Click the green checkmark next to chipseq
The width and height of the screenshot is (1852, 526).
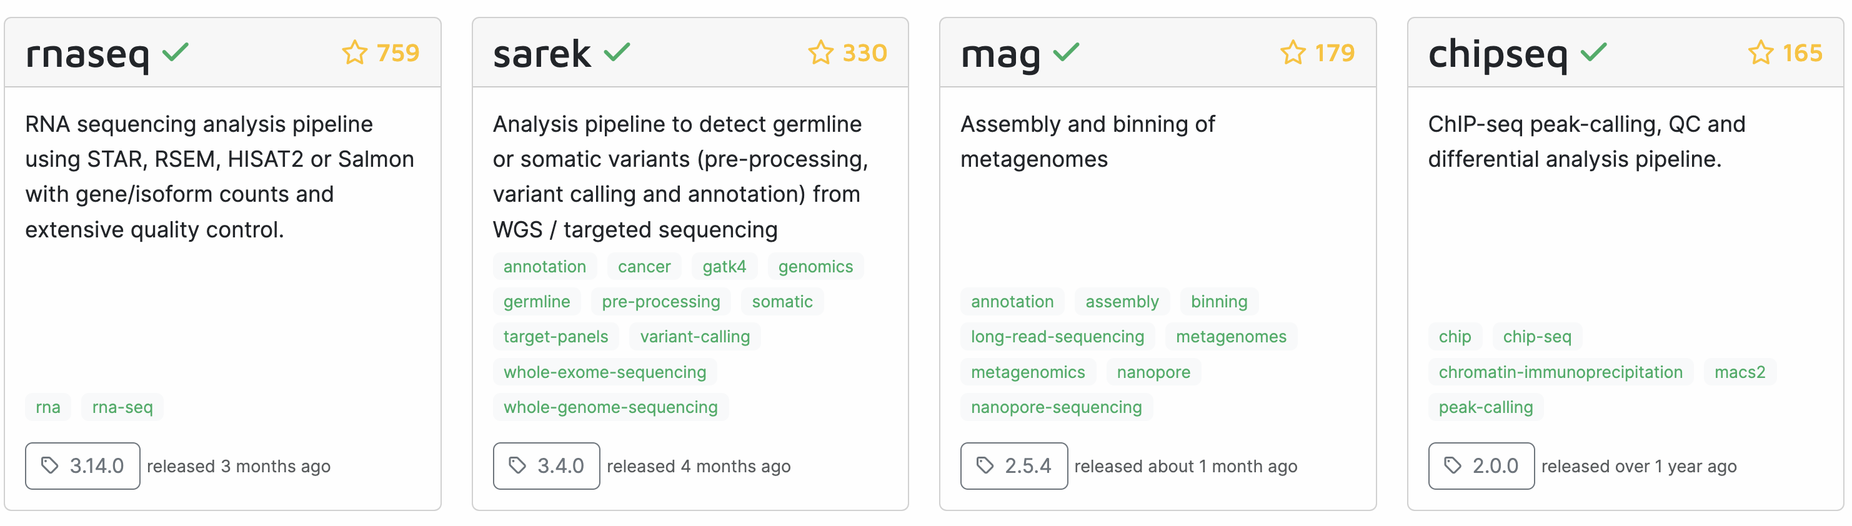pyautogui.click(x=1593, y=52)
